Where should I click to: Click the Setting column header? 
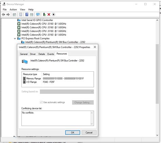coord(46,74)
